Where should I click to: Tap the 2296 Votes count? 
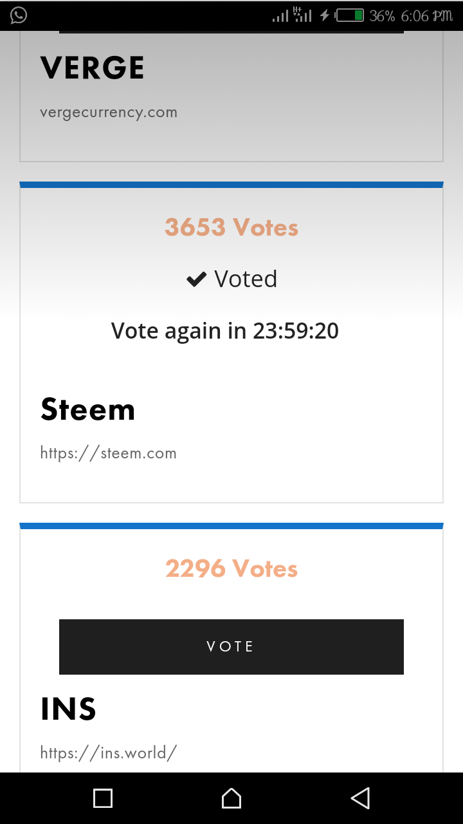tap(232, 568)
